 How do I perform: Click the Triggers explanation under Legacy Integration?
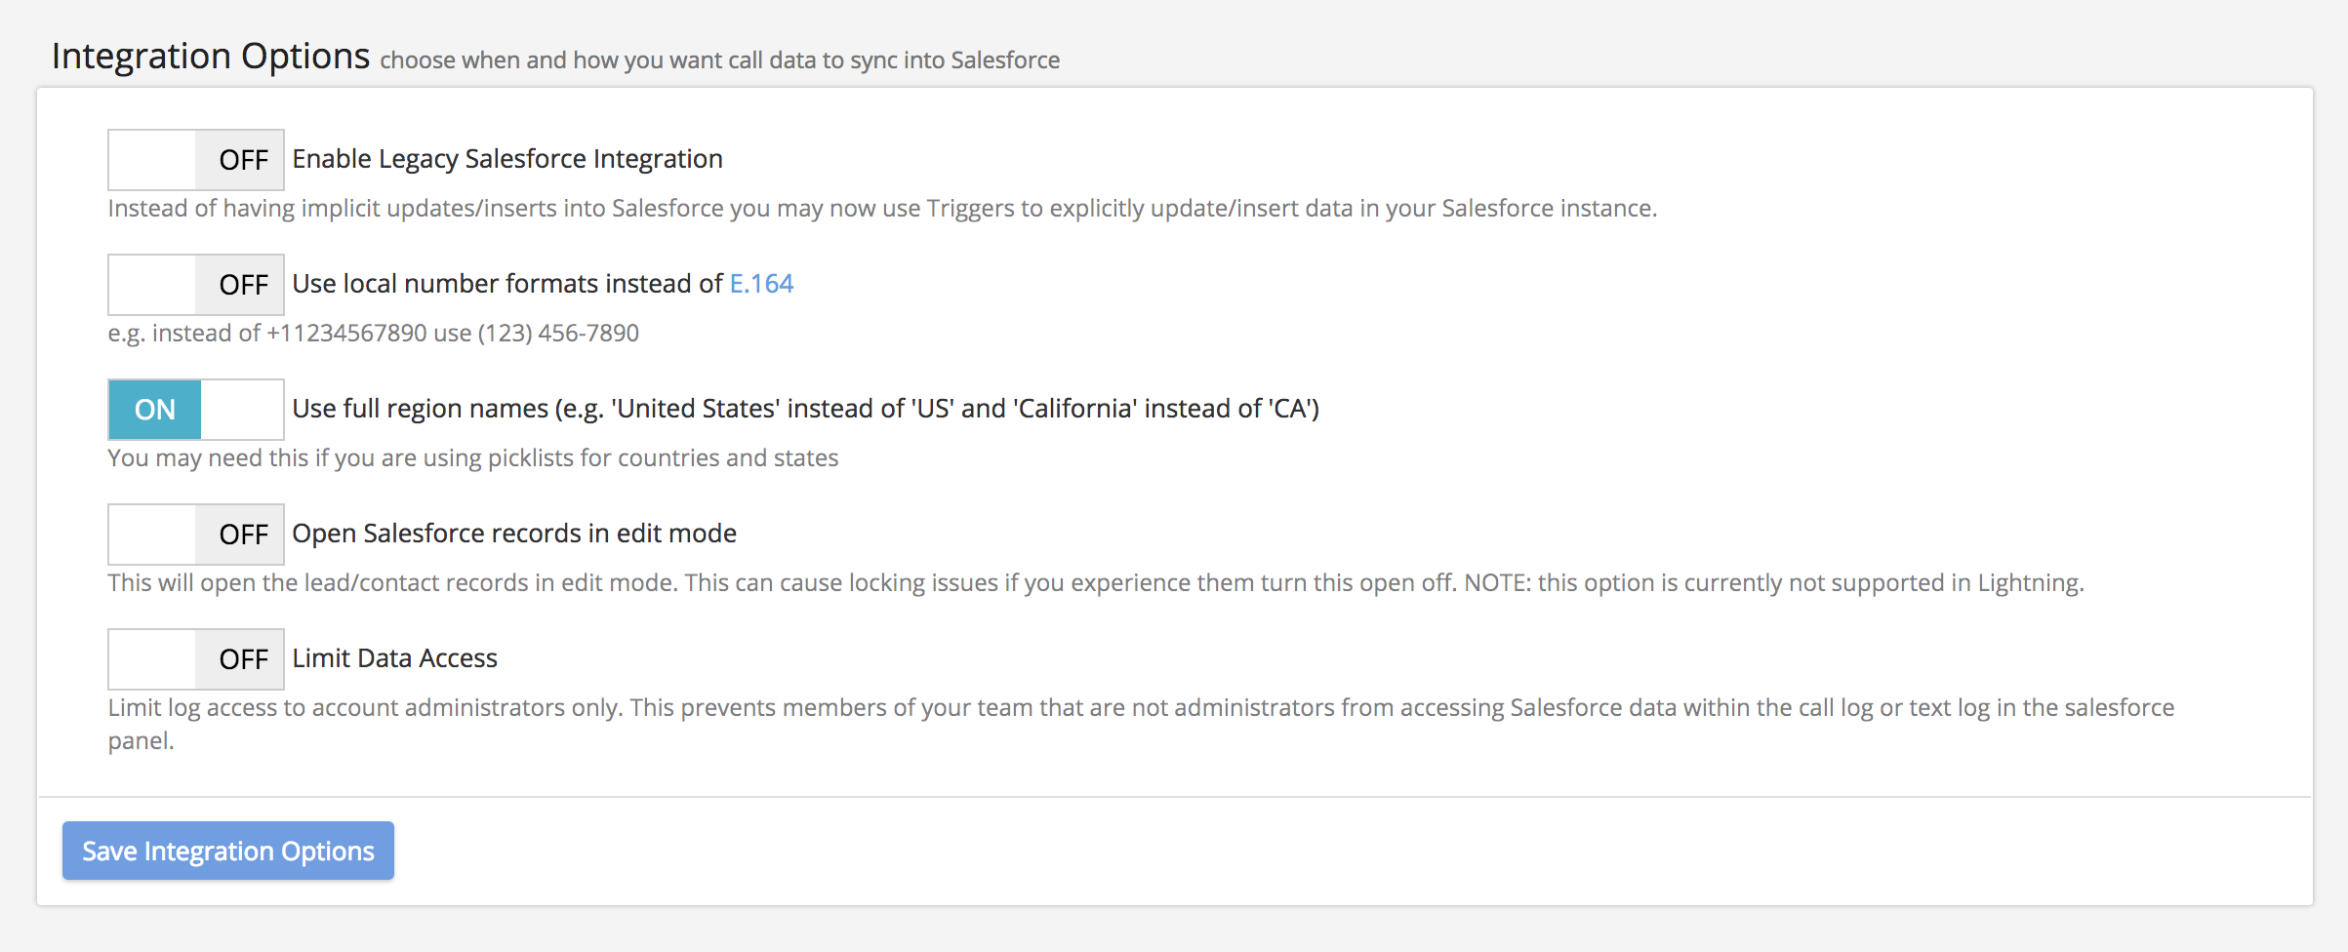tap(882, 209)
